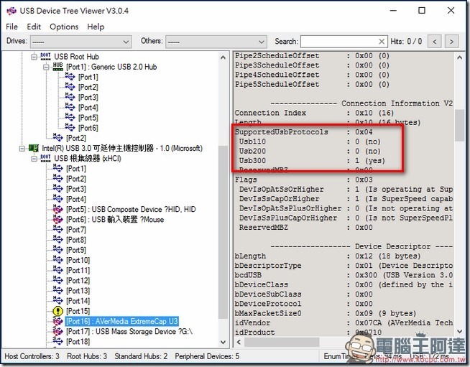Click the Intel USB 3.0 controller chip icon
Screen dimensions: 470x367
(34, 148)
